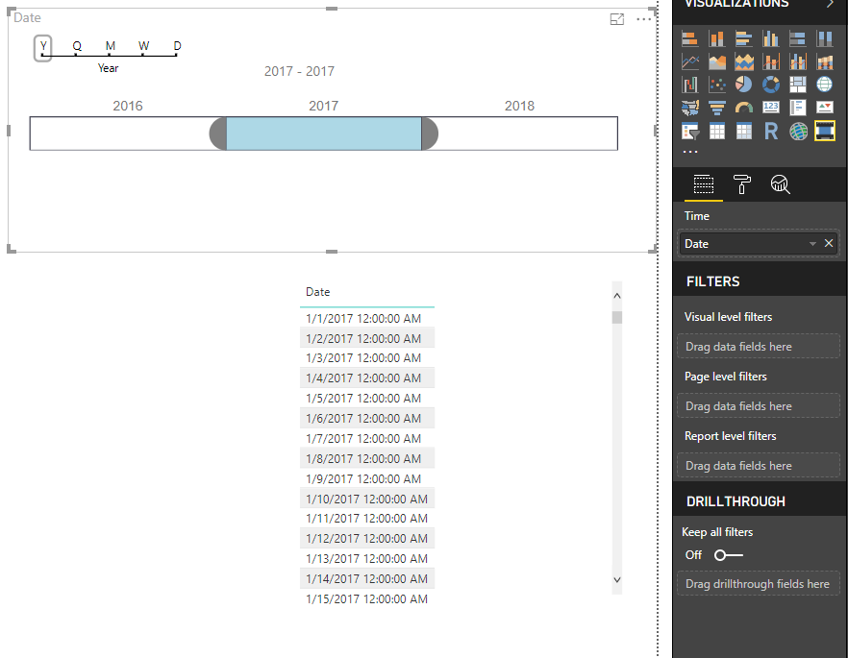Set timeline granularity to Month (M)
The image size is (848, 658).
(x=111, y=46)
